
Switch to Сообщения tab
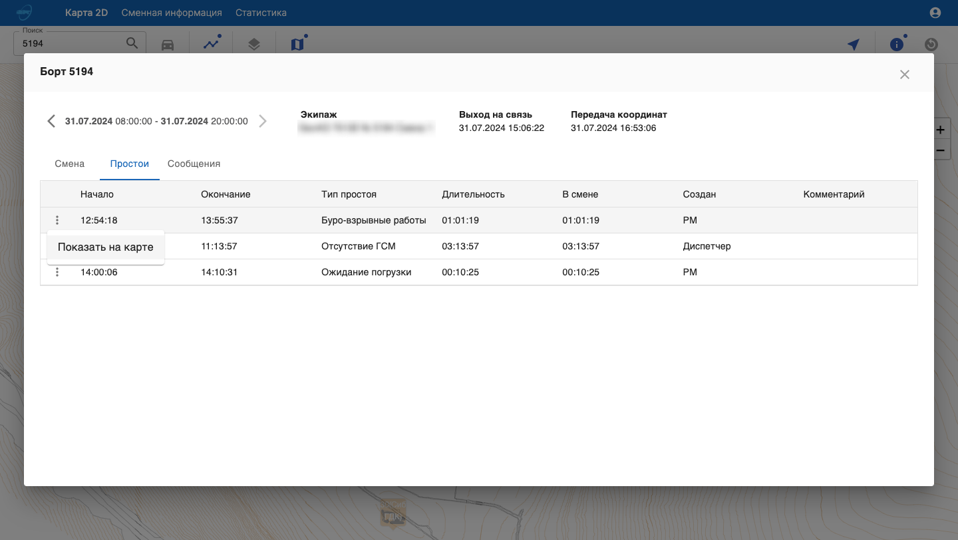click(x=194, y=164)
